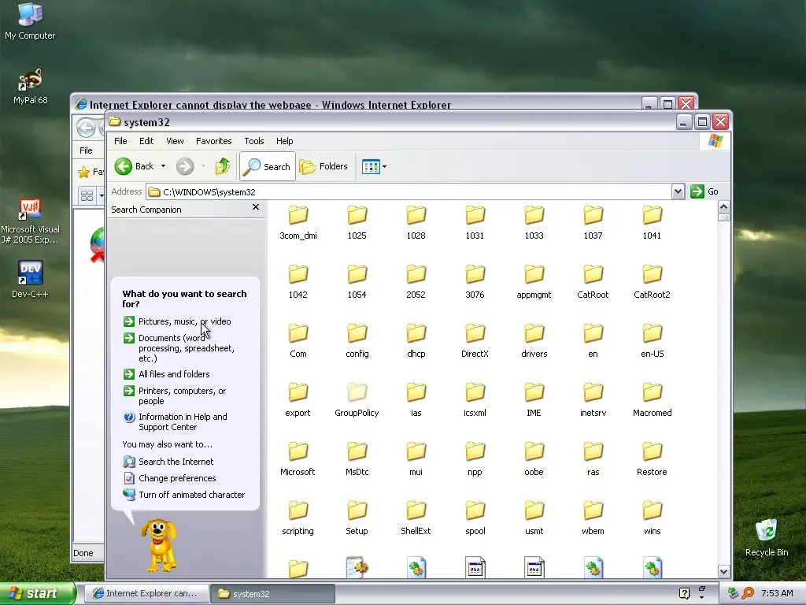Select the 3com_dmi folder
Screen dimensions: 806x605
point(298,223)
